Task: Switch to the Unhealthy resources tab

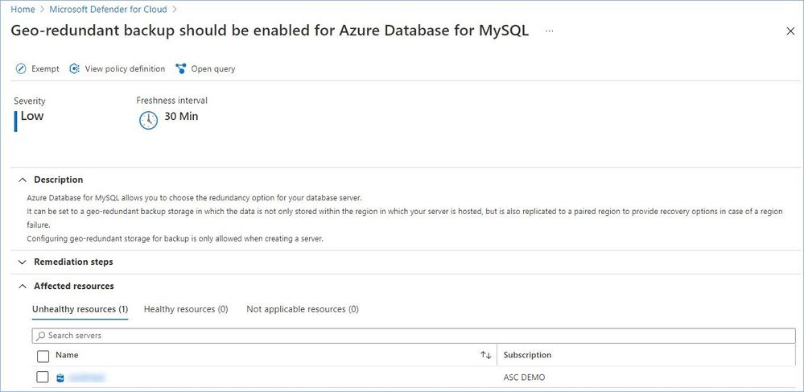Action: [80, 309]
